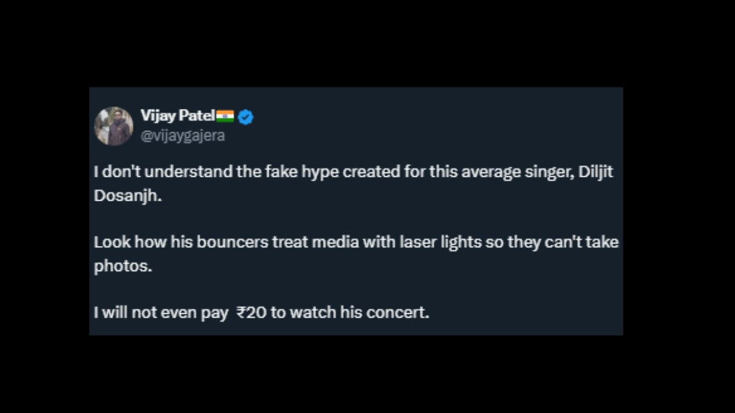Click the word "photos." in the tweet

point(123,267)
